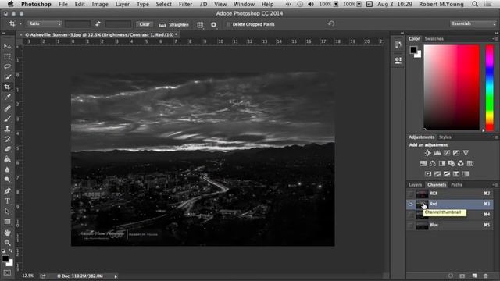The height and width of the screenshot is (281, 500).
Task: Add a Black & White adjustment
Action: point(442,163)
